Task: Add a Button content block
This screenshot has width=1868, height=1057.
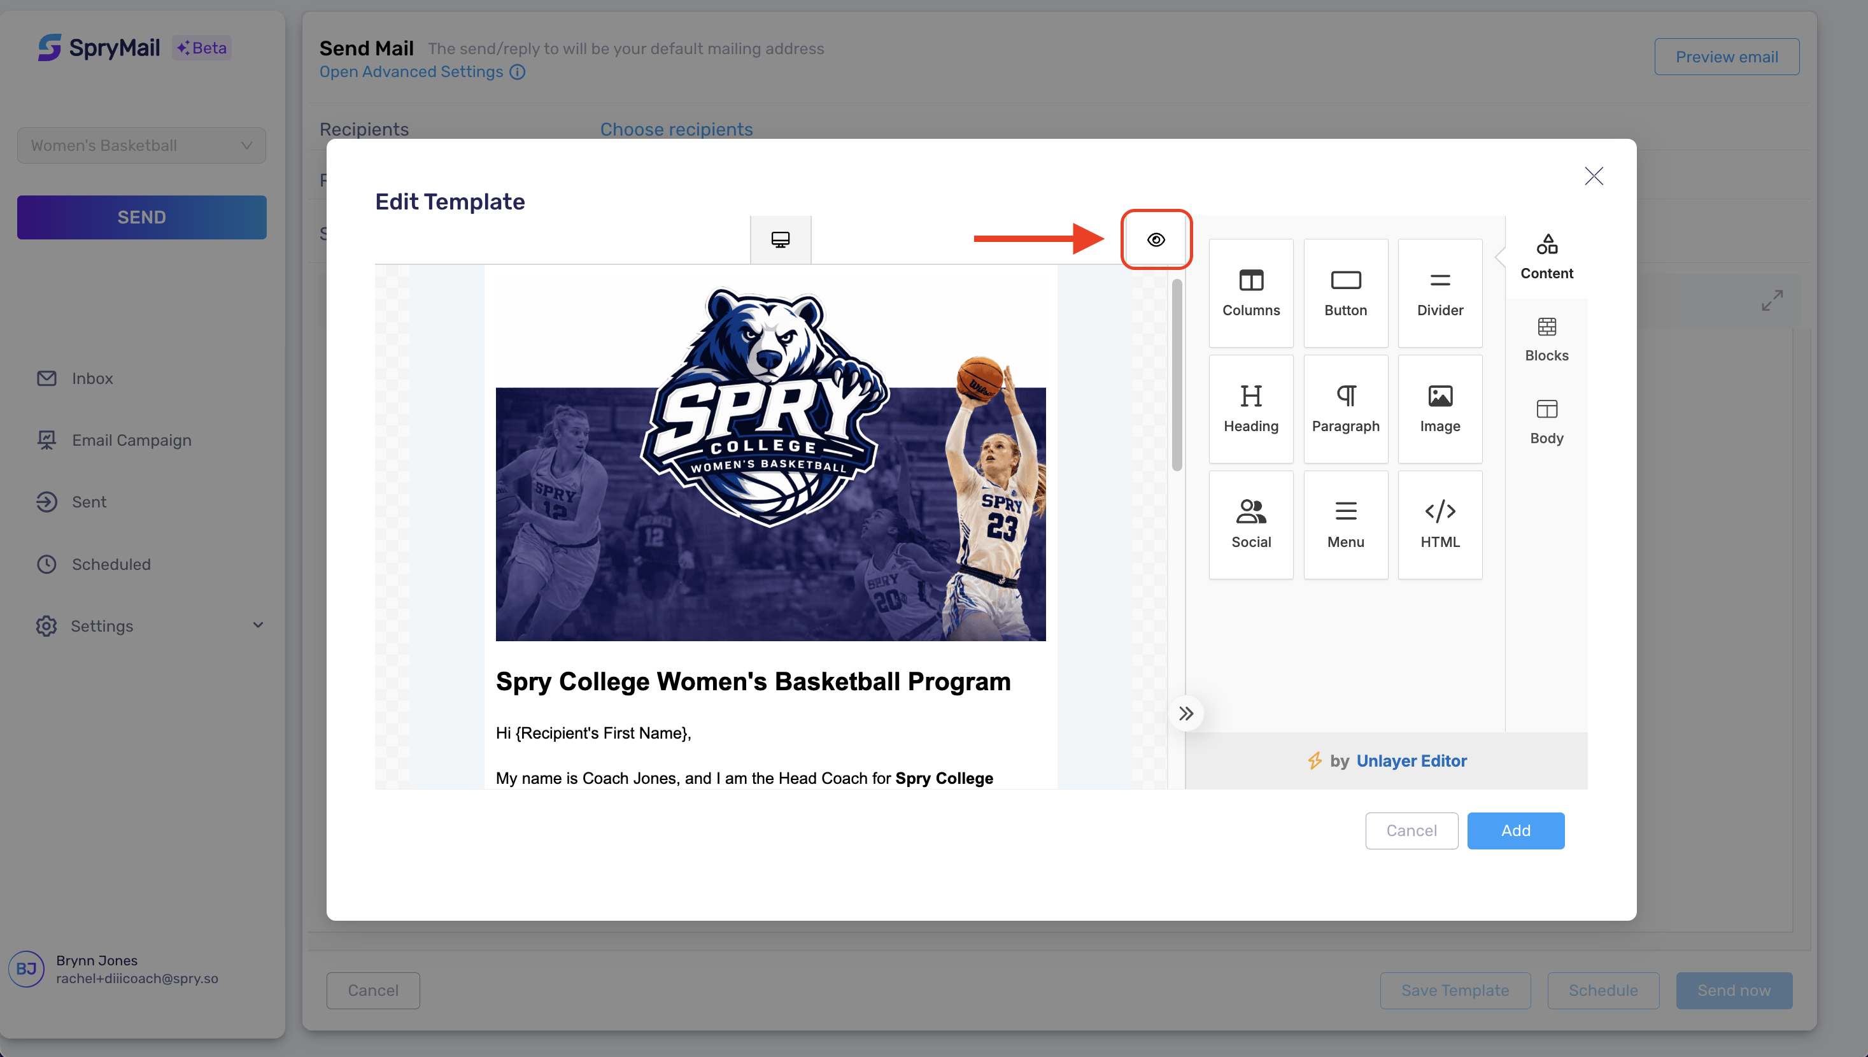Action: click(1345, 292)
